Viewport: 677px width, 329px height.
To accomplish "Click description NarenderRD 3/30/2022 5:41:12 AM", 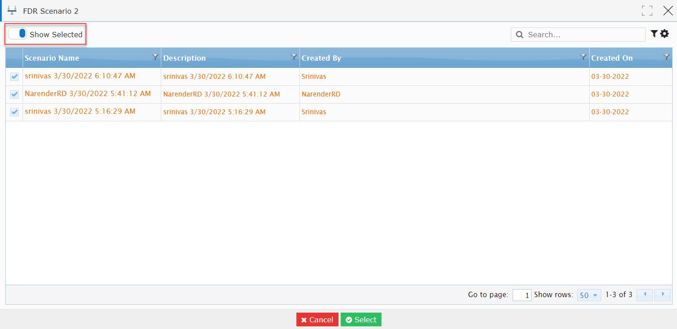I will tap(222, 94).
